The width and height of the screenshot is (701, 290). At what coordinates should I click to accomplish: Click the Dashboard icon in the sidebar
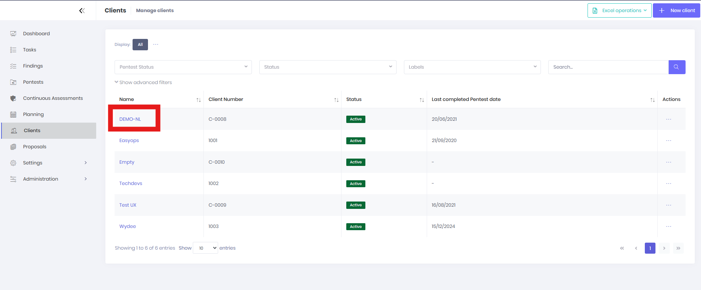click(x=14, y=34)
